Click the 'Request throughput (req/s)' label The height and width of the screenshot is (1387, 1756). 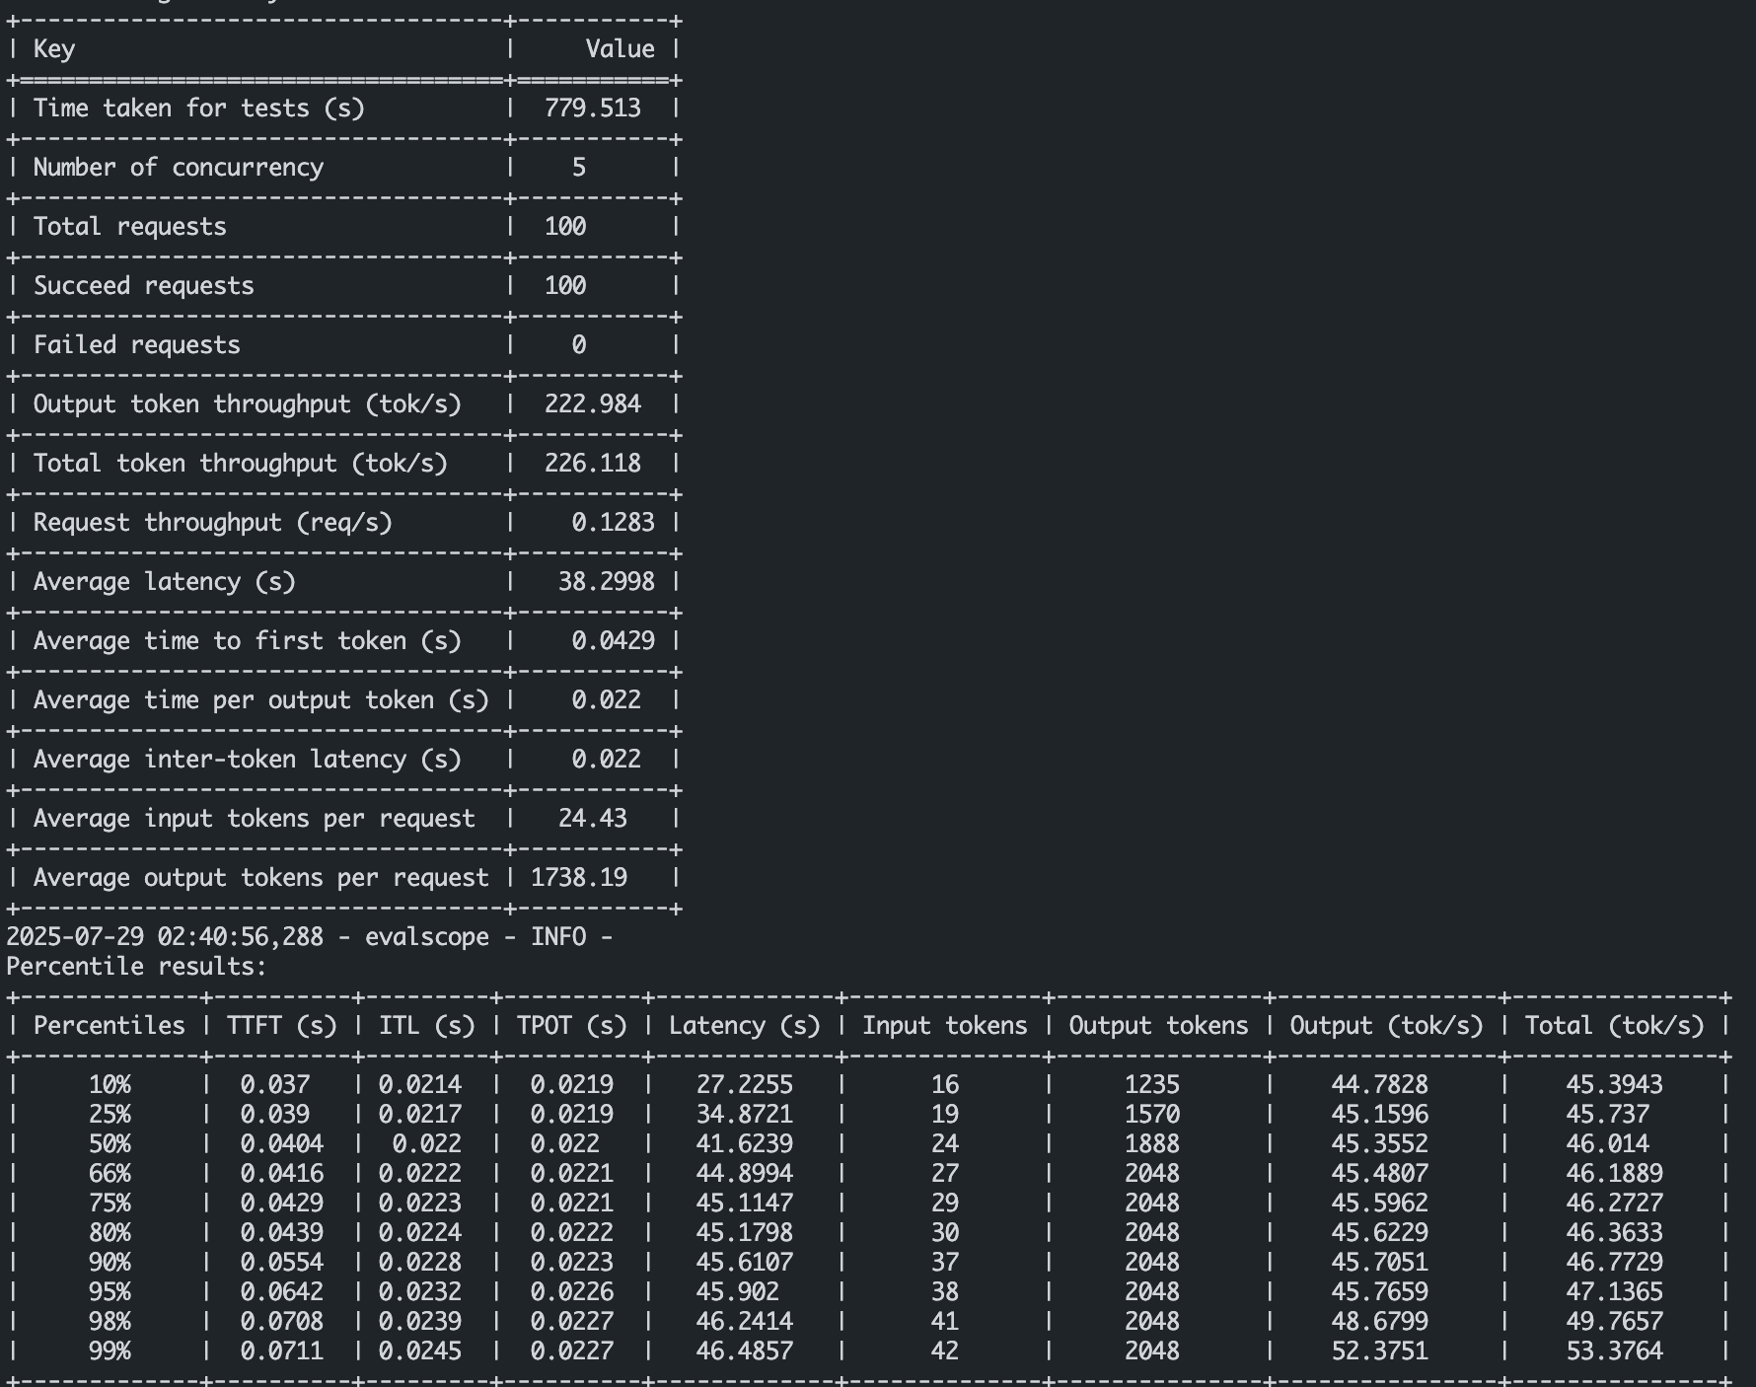tap(212, 523)
